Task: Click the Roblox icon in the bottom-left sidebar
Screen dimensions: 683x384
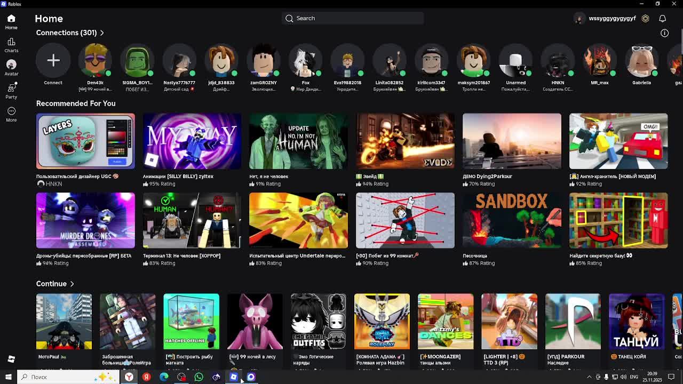Action: 11,359
